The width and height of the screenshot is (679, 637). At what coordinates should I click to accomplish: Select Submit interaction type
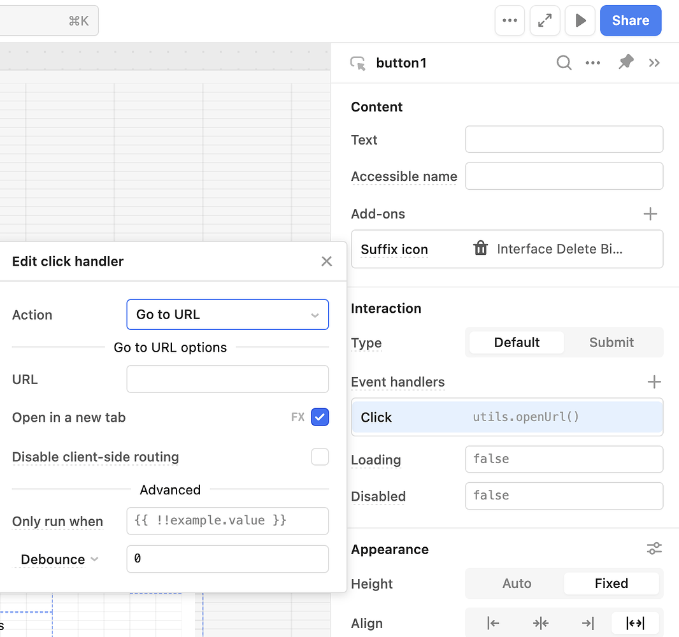(x=611, y=342)
